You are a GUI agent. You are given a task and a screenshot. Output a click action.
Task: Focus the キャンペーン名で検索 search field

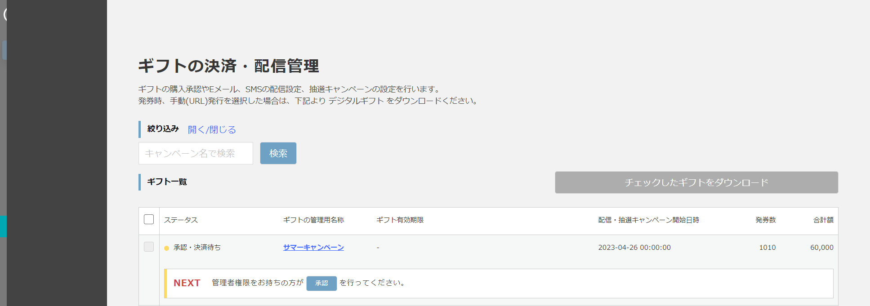[x=196, y=153]
